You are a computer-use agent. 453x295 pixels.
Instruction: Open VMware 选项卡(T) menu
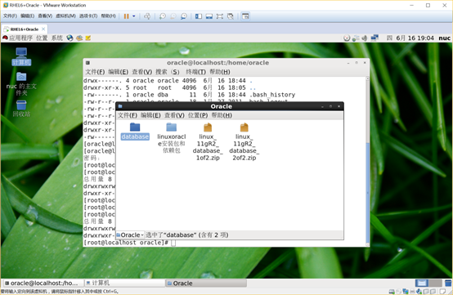88,16
